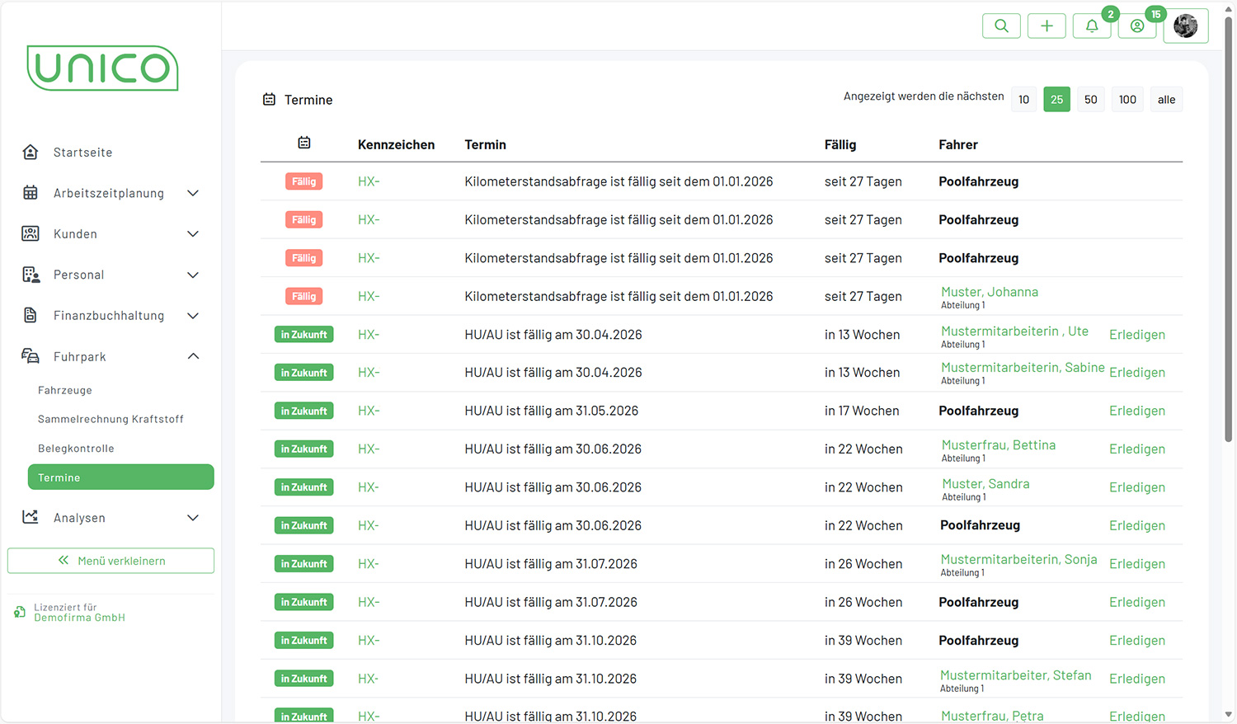The image size is (1237, 724).
Task: Open the search magnifier button
Action: click(x=1001, y=26)
